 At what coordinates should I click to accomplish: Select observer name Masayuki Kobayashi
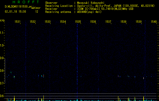click(91, 3)
